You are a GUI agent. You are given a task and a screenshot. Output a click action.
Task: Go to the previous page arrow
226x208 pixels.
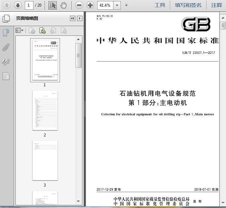point(7,5)
